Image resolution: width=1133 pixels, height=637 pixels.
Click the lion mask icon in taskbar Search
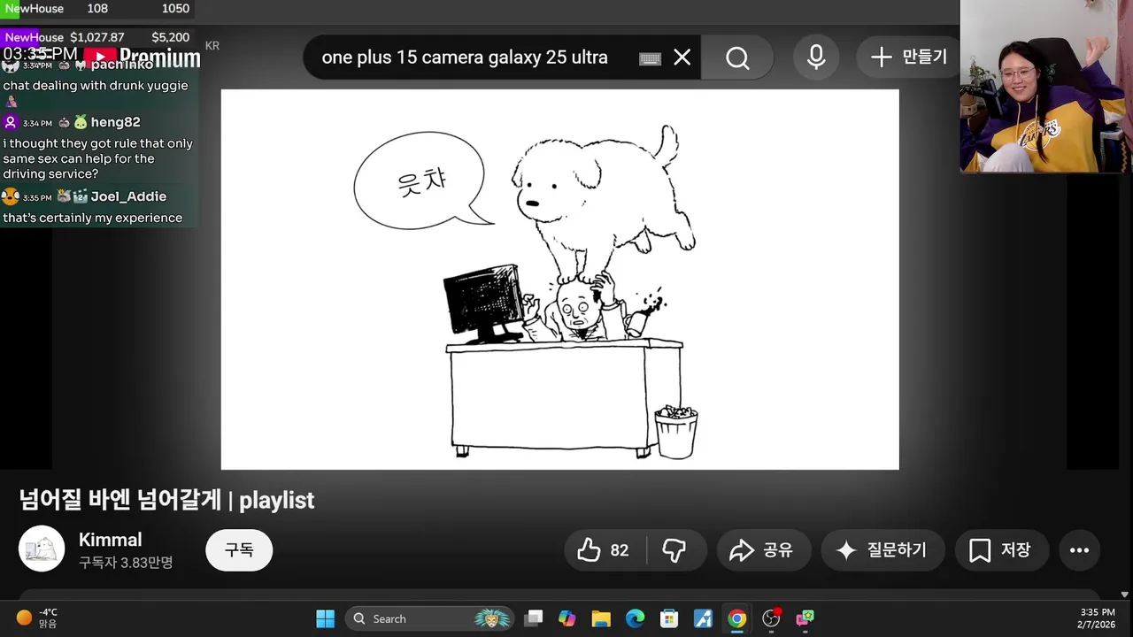pyautogui.click(x=492, y=618)
